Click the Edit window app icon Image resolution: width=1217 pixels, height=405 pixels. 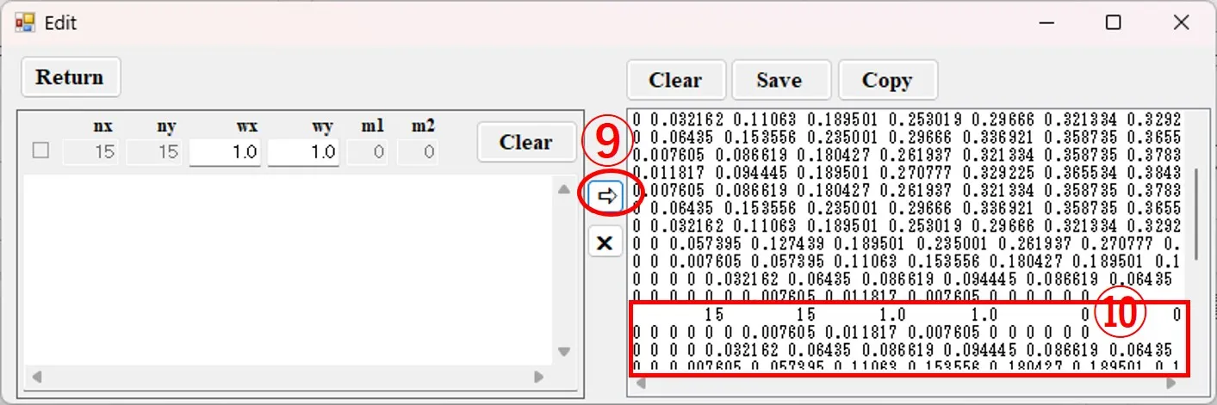[x=25, y=22]
